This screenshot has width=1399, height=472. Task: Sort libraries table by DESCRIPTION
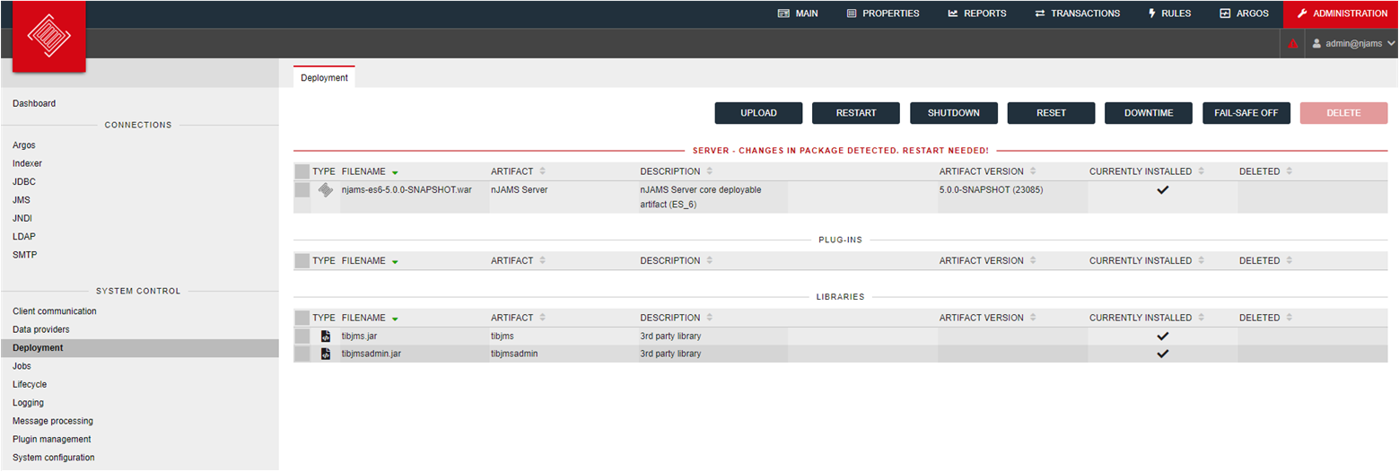pyautogui.click(x=677, y=318)
